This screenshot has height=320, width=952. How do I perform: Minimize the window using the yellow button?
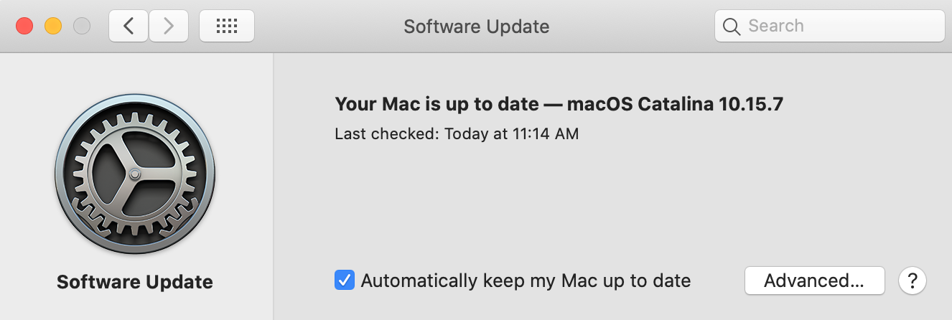(x=53, y=27)
